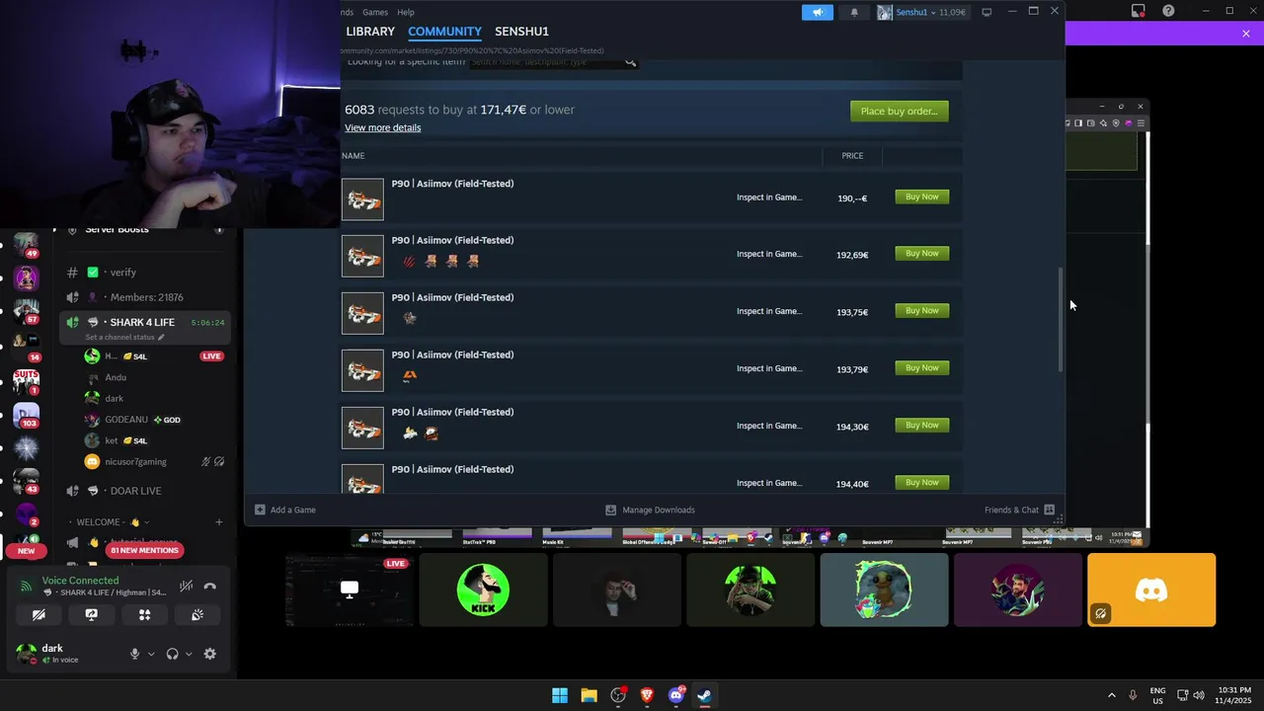Click user GODEANU in voice channel

(125, 420)
